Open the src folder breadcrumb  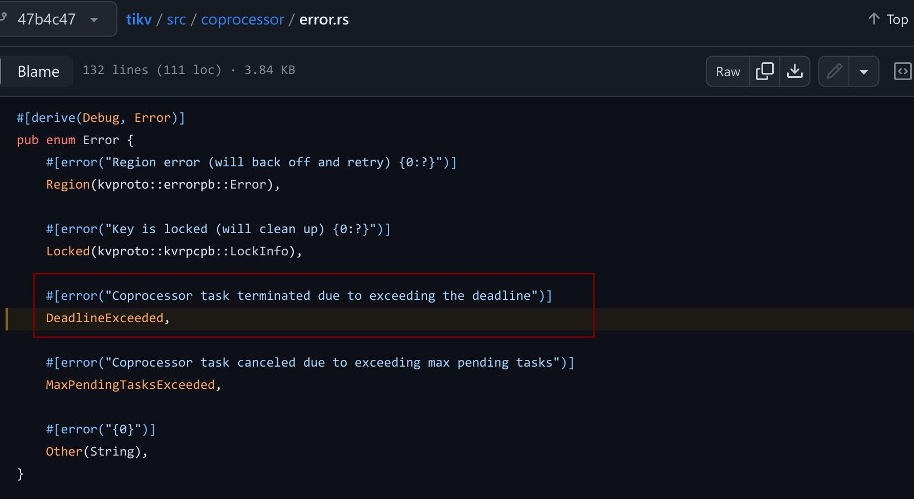176,19
